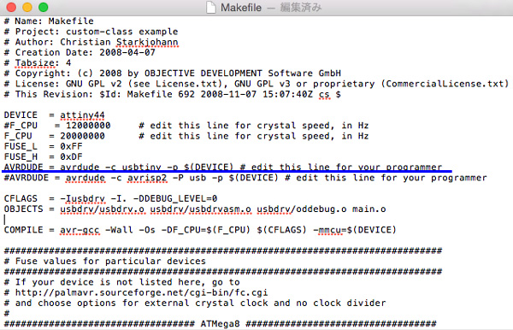Image resolution: width=513 pixels, height=330 pixels.
Task: Minimize the window using the yellow button
Action: [x=27, y=7]
